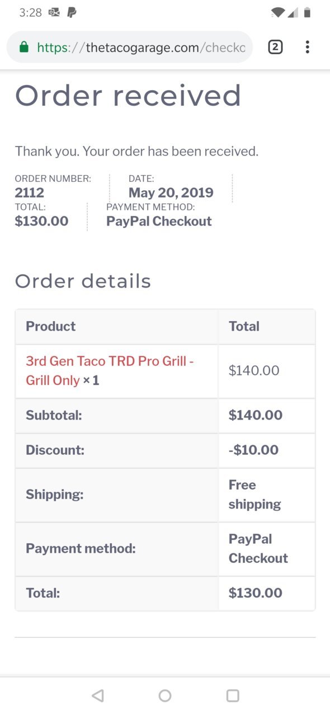Open the 3rd Gen Taco TRD Pro Grill link
The height and width of the screenshot is (715, 330).
coord(110,370)
